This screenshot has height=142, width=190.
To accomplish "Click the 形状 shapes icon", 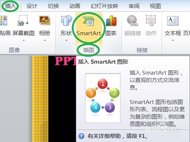I will coord(66,20).
